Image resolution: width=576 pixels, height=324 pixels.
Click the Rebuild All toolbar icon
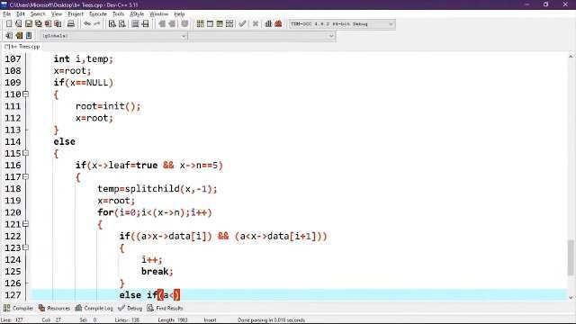click(x=229, y=24)
